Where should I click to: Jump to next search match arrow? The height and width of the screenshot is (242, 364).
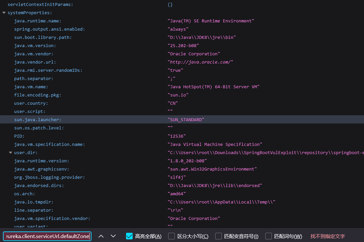click(113, 236)
